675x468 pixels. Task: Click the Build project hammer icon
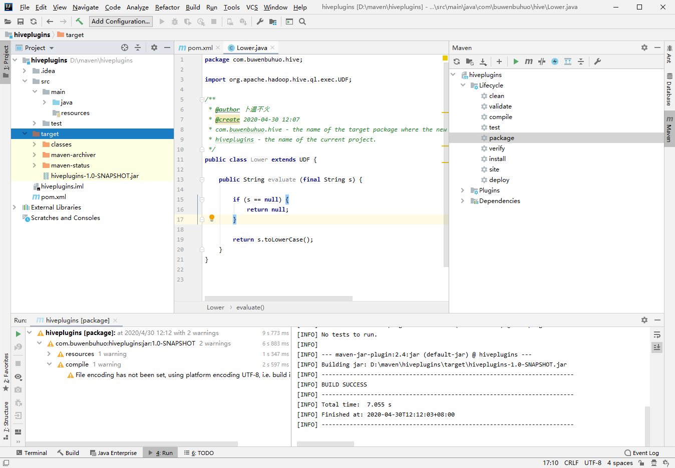point(79,21)
